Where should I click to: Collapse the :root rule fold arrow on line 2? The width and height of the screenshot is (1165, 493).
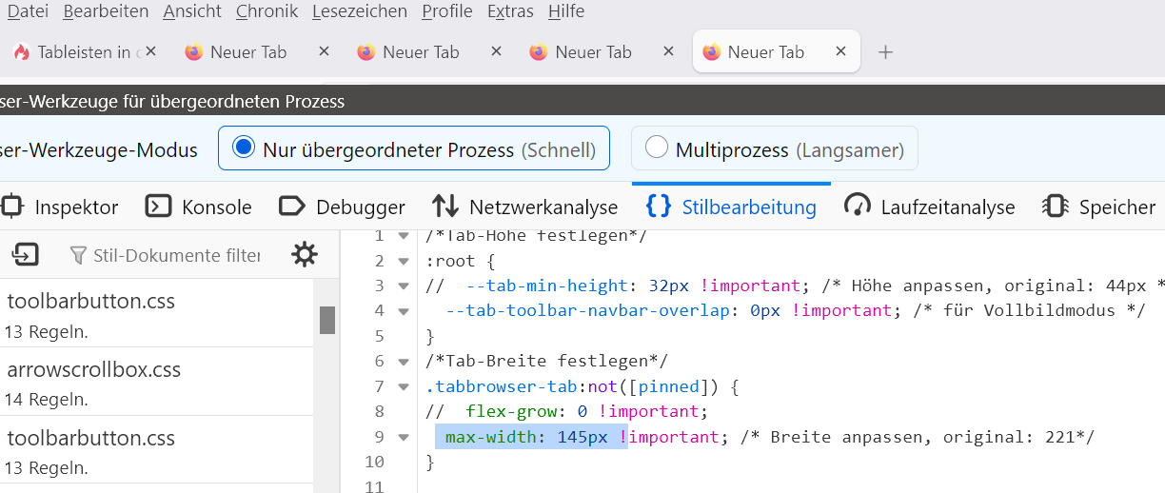coord(403,261)
